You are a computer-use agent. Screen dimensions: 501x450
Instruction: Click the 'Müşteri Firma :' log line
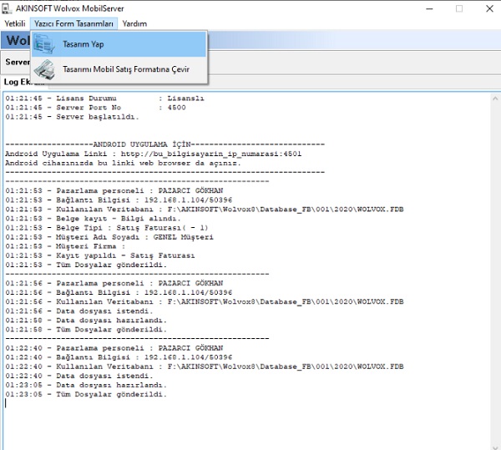[x=65, y=246]
